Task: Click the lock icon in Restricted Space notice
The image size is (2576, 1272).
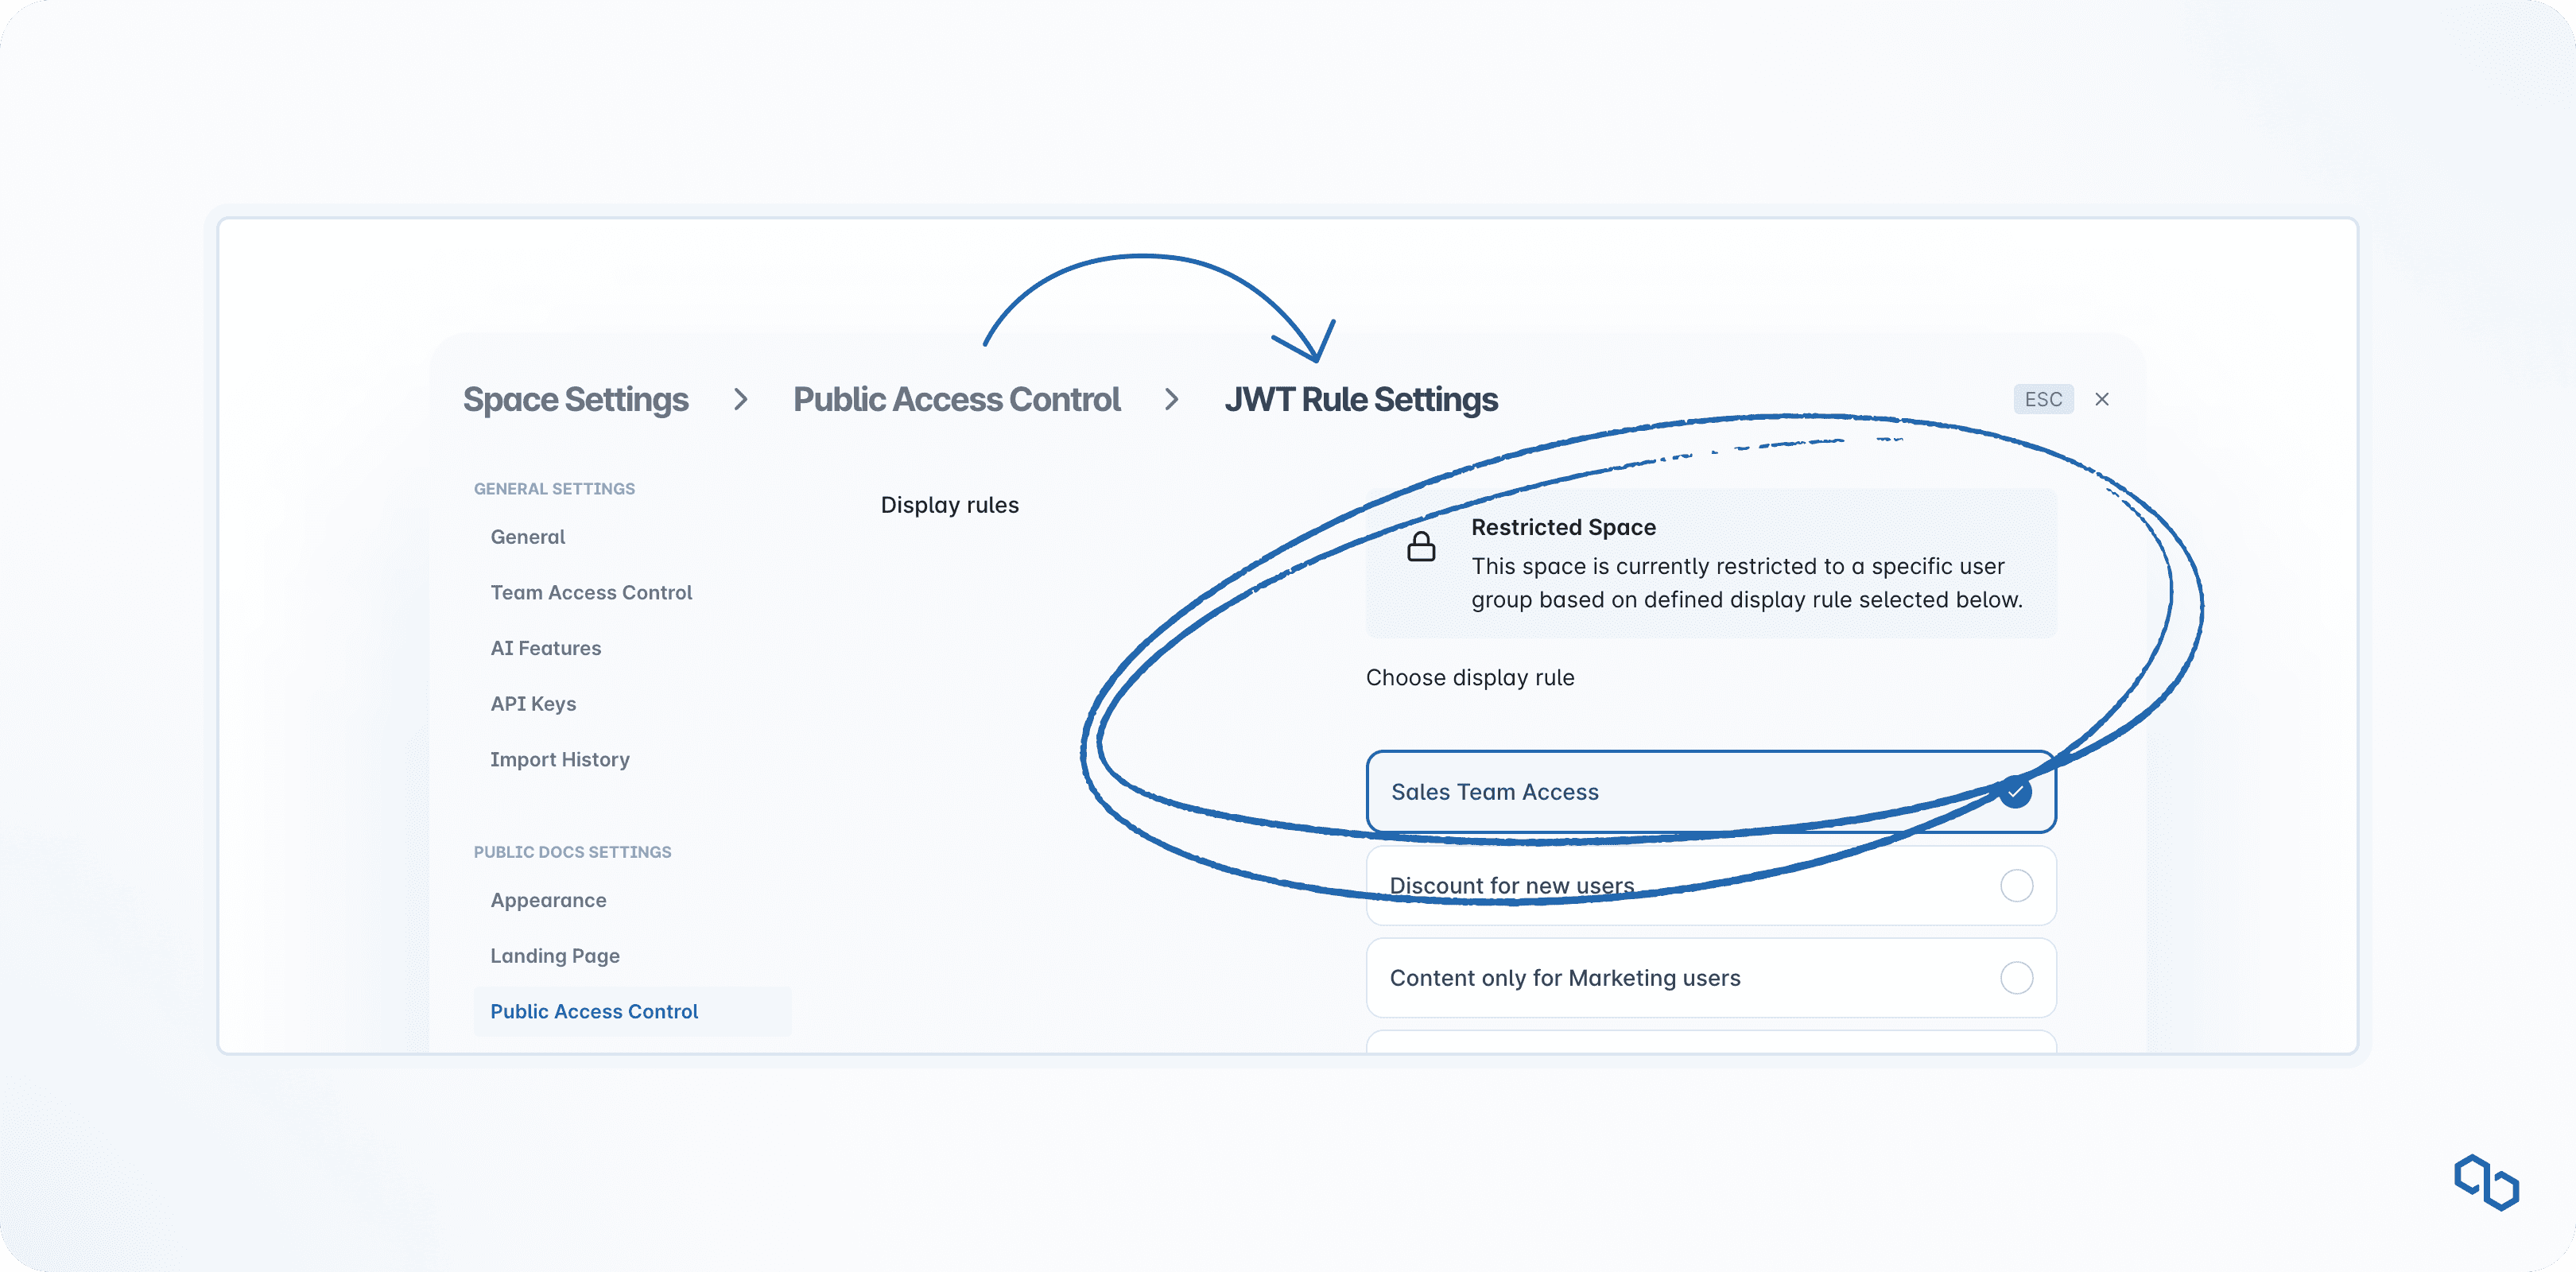Action: coord(1421,546)
